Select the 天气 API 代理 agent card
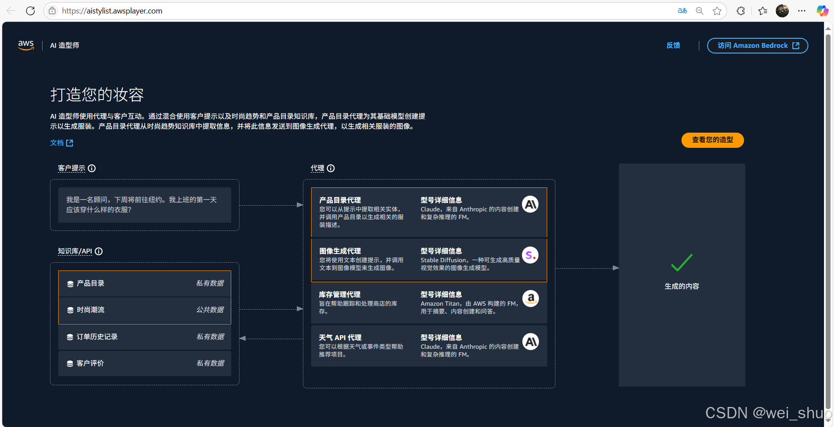This screenshot has width=834, height=427. click(429, 346)
